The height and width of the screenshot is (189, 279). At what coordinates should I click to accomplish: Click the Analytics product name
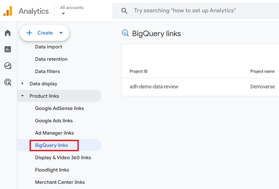(x=34, y=11)
